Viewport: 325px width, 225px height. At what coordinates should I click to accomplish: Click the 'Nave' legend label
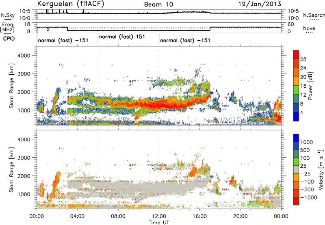pyautogui.click(x=309, y=28)
